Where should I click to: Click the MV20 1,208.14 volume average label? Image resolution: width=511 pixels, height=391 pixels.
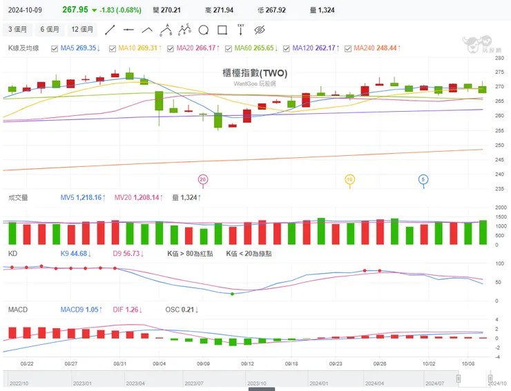click(139, 198)
